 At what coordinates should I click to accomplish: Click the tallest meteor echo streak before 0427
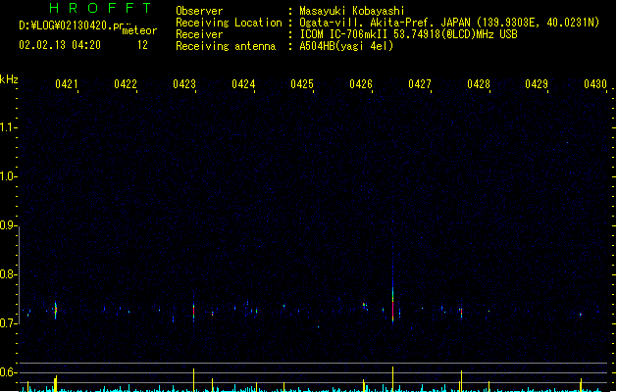coord(392,303)
